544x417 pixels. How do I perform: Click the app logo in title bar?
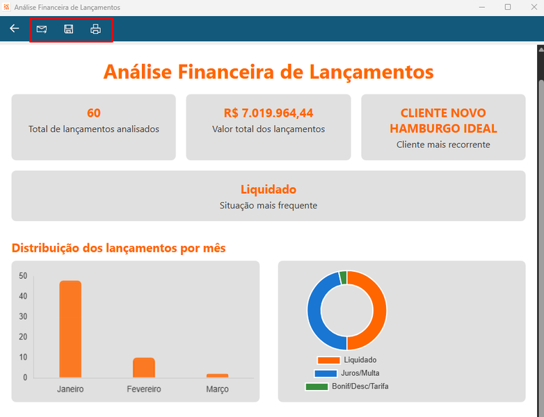click(x=6, y=7)
